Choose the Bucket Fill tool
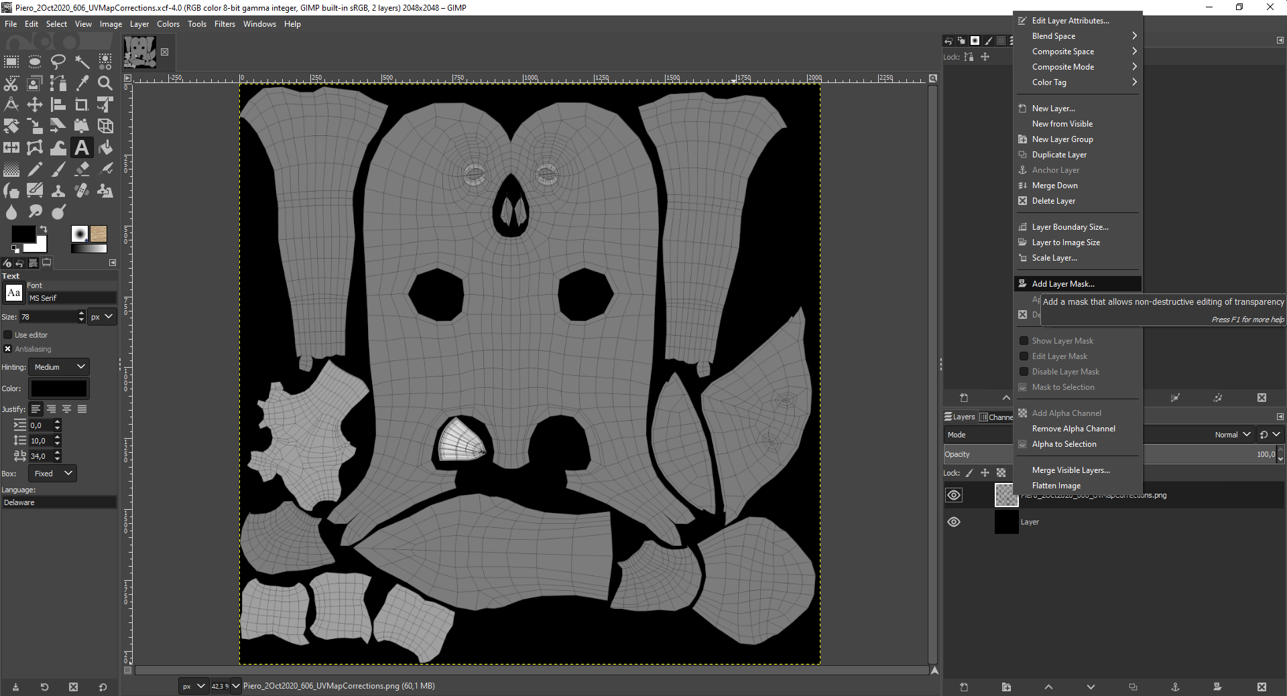This screenshot has height=696, width=1287. 105,147
